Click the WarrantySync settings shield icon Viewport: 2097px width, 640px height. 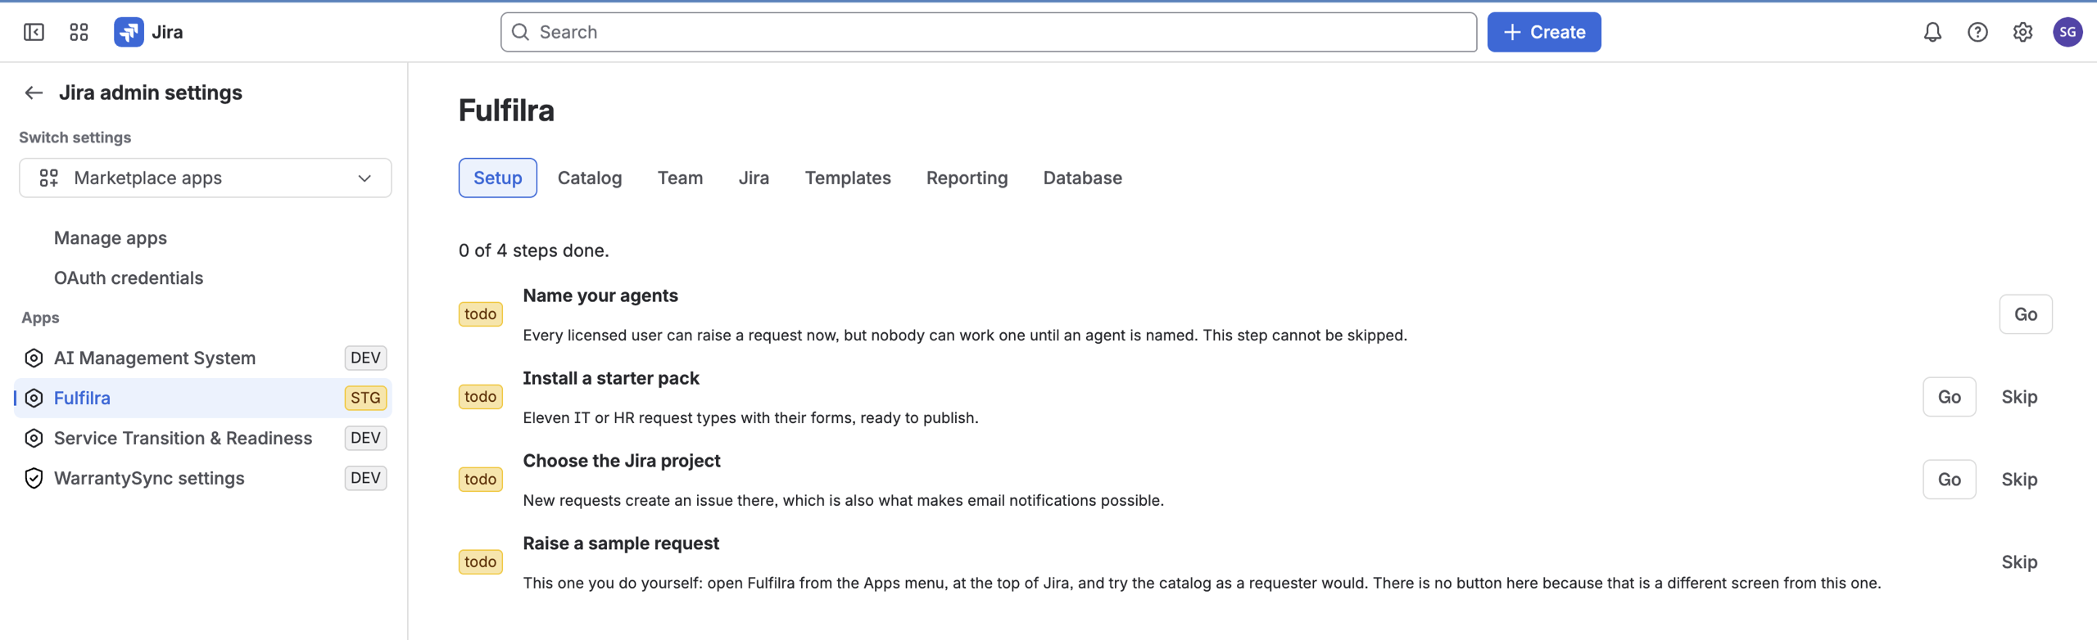(34, 478)
